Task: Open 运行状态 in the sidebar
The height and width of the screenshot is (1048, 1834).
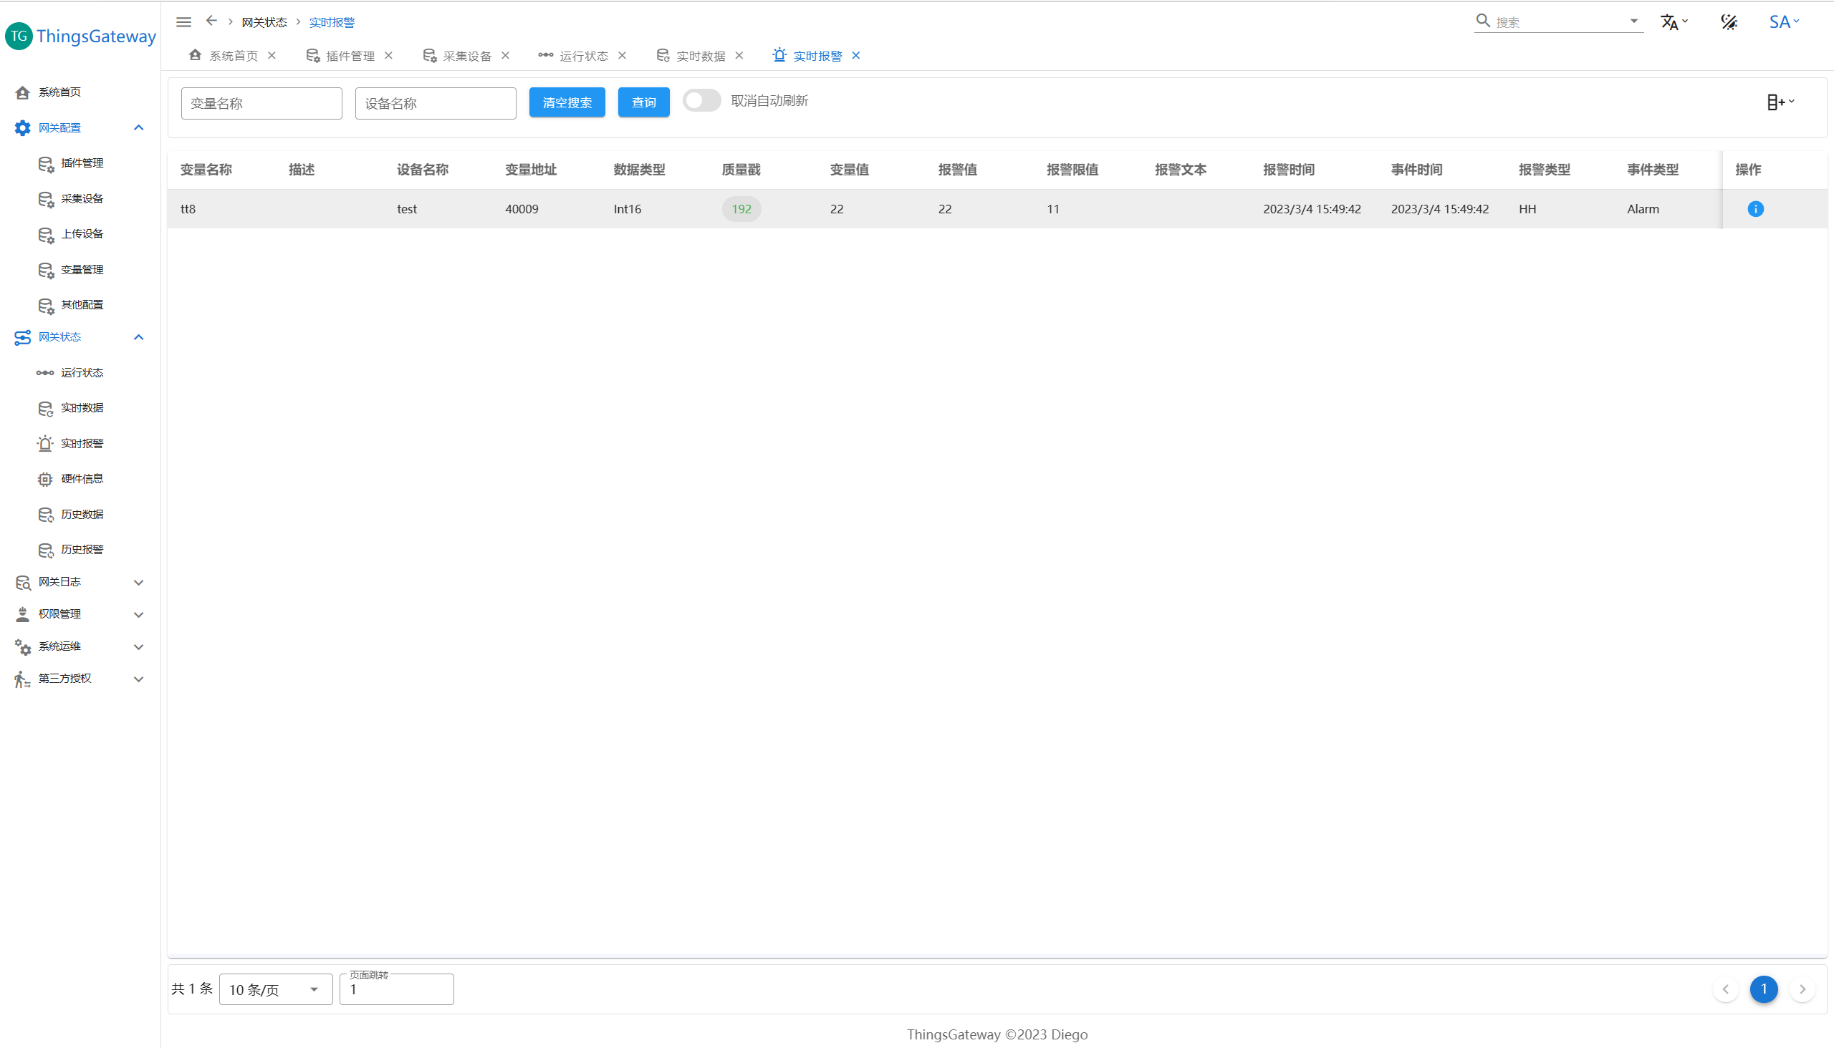Action: point(82,372)
